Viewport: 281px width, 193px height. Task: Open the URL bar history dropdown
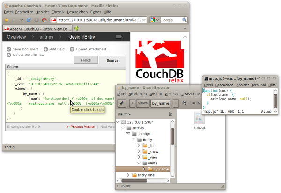(x=144, y=20)
